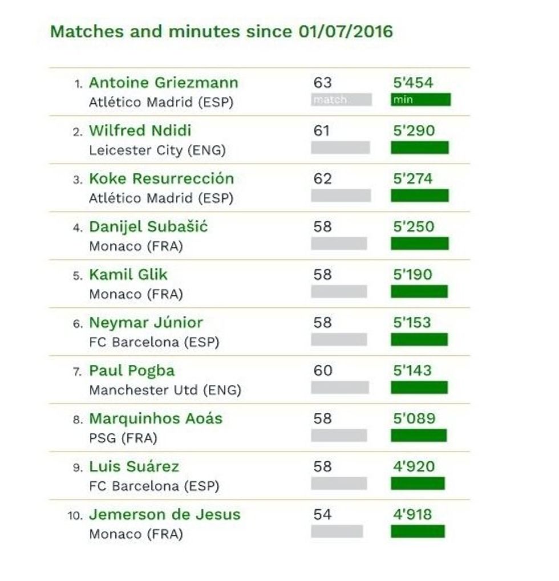Open the Paul Pogba entry
This screenshot has height=581, width=559.
132,371
